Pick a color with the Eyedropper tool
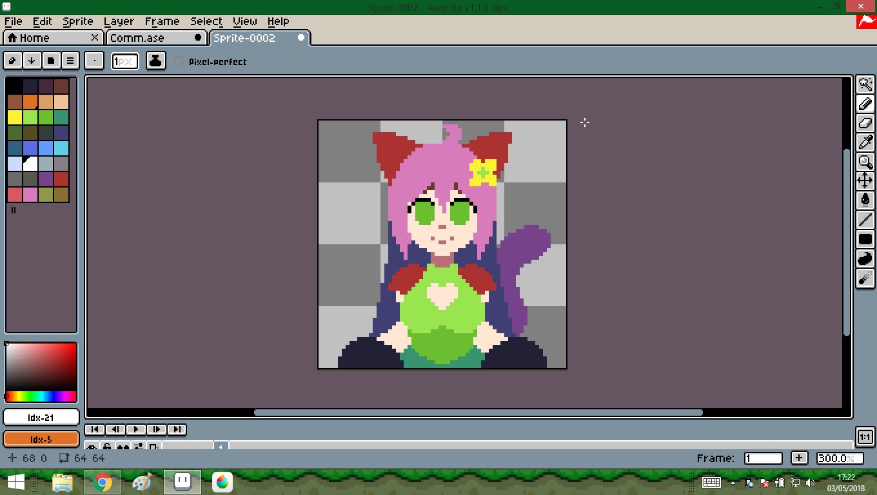The image size is (877, 495). [865, 142]
